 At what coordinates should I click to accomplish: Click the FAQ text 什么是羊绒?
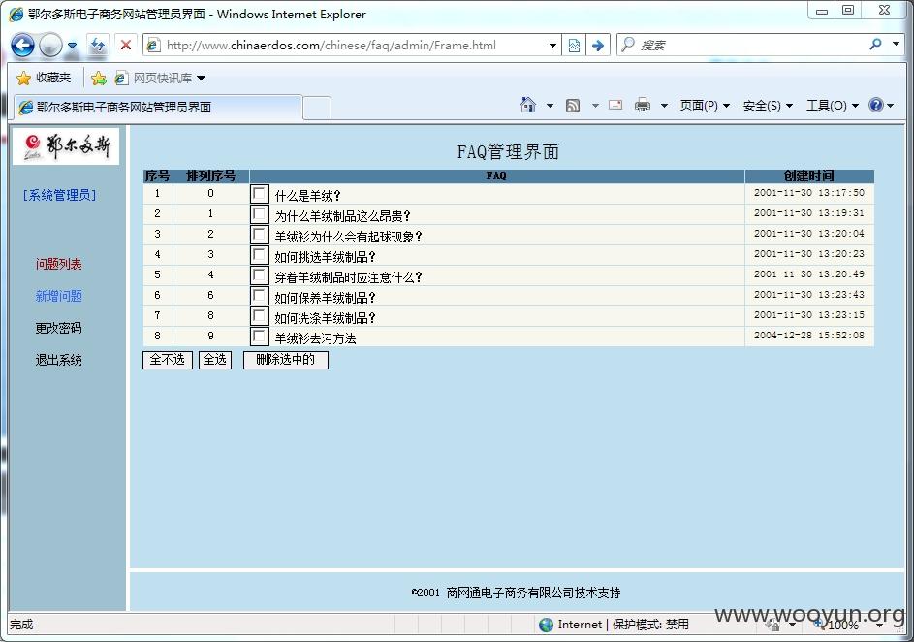pos(307,196)
